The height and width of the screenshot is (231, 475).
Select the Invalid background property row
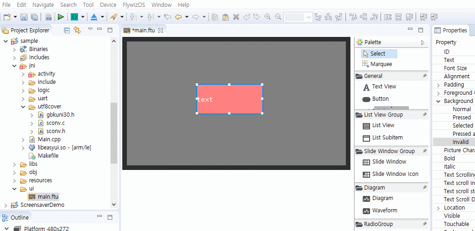(x=454, y=142)
